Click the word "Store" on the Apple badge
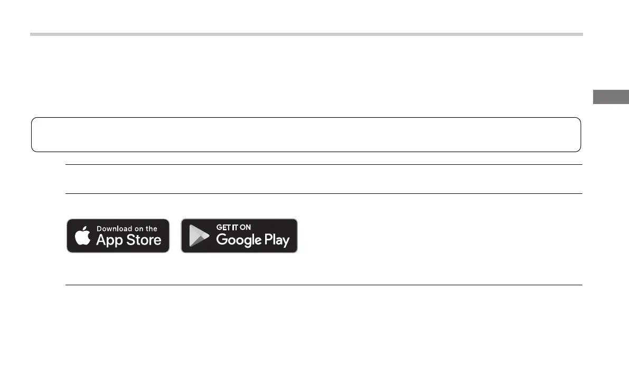The height and width of the screenshot is (374, 629). (143, 240)
